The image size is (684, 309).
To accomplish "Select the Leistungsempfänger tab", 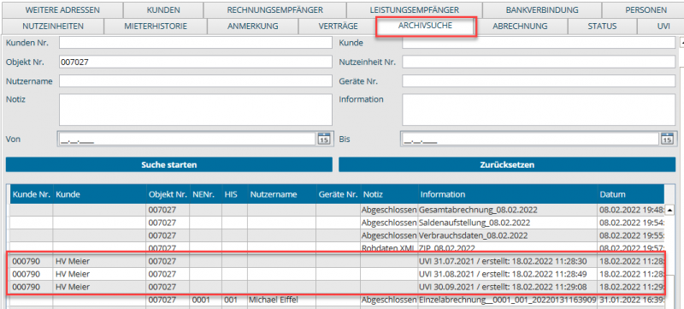I will click(x=415, y=9).
